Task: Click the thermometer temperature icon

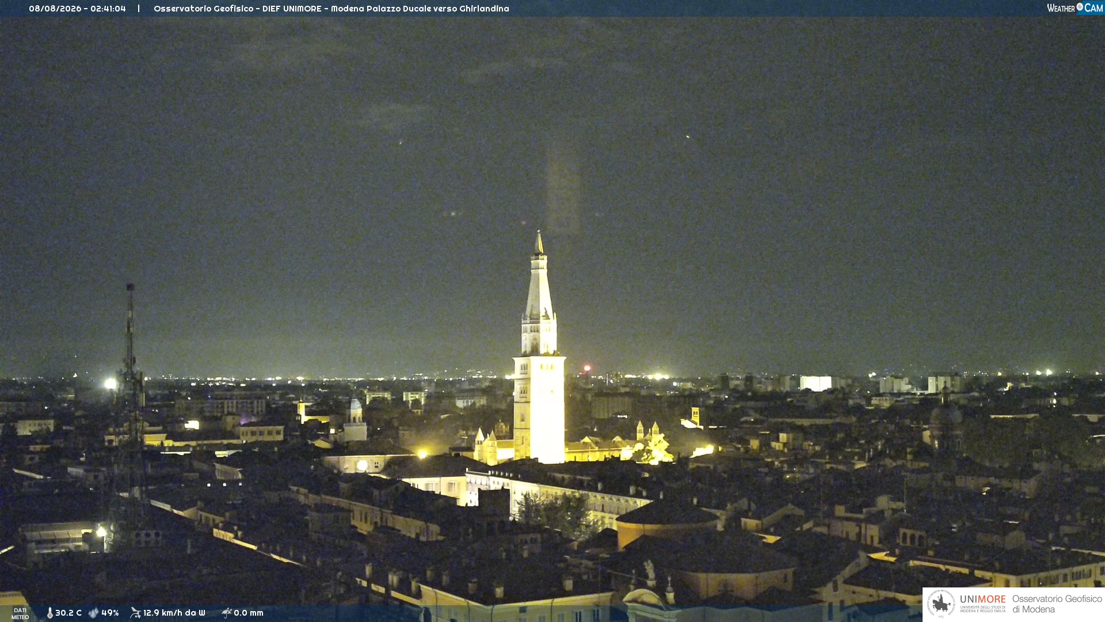Action: (x=49, y=613)
